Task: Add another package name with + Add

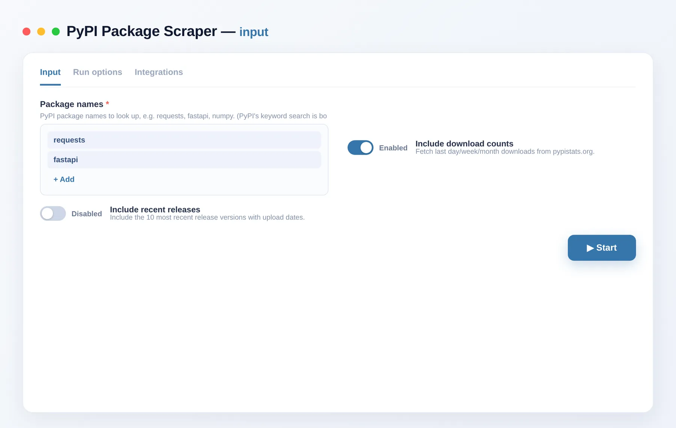Action: 64,179
